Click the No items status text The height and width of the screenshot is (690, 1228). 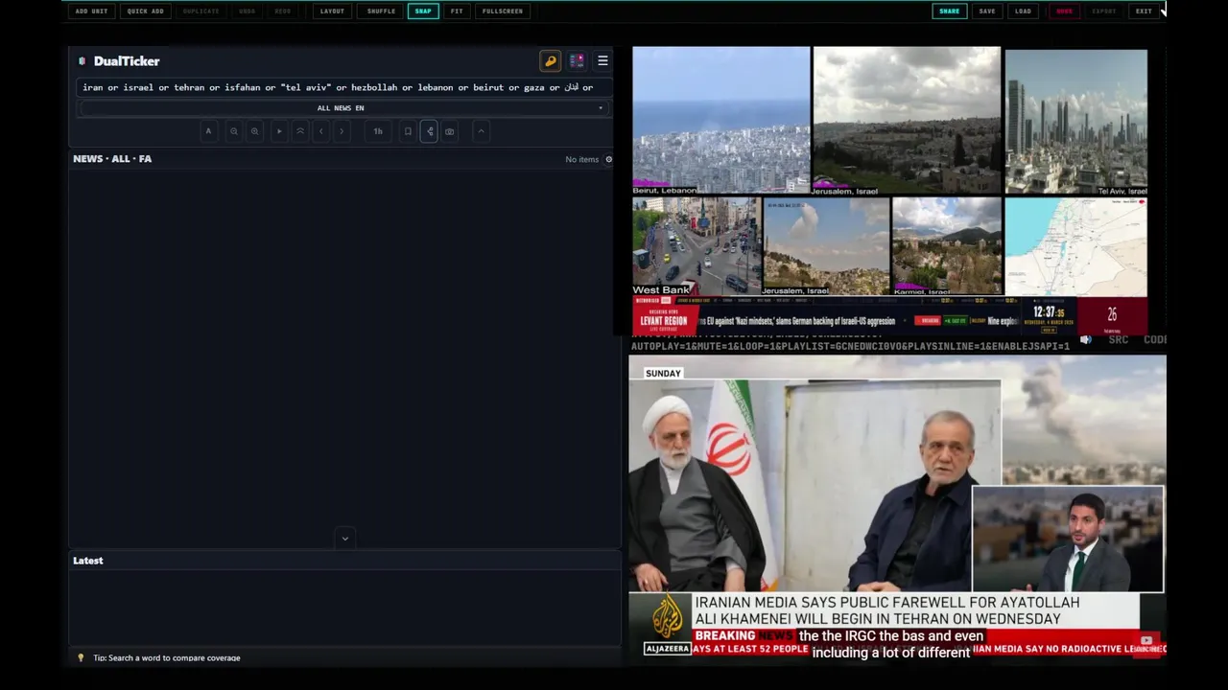pyautogui.click(x=581, y=160)
